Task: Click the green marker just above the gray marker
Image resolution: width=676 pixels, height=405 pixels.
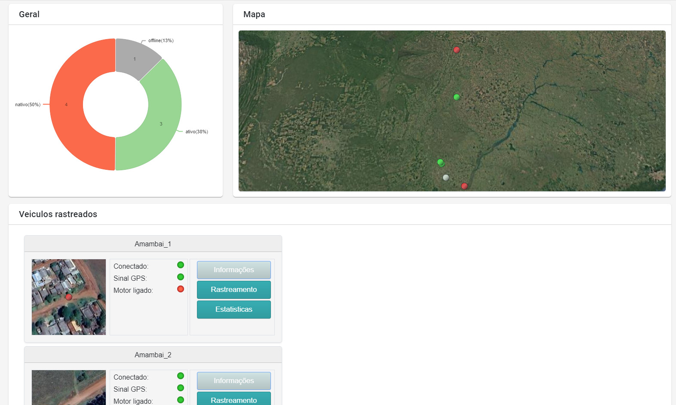Action: [x=440, y=162]
